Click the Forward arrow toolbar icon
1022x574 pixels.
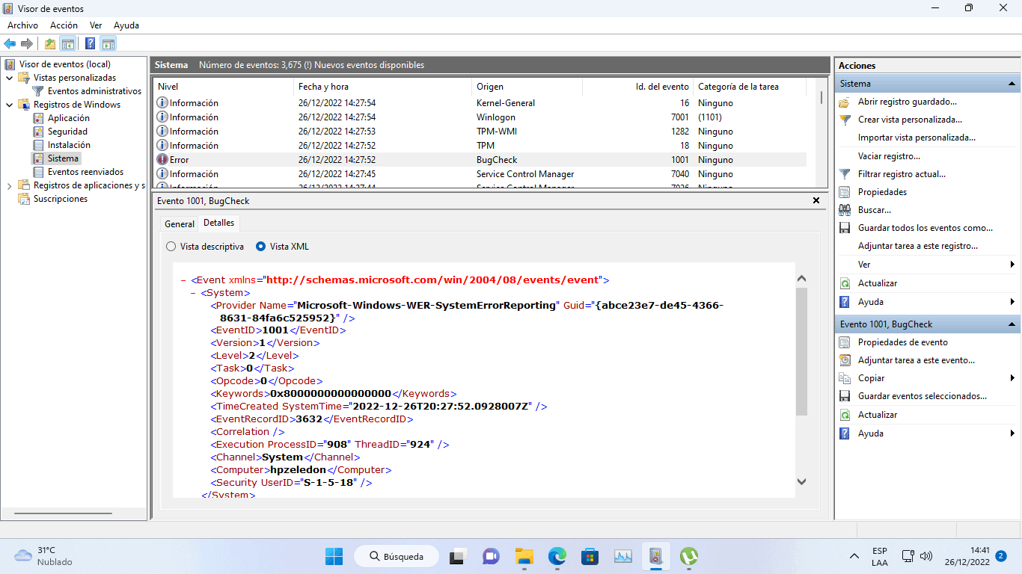[x=27, y=43]
